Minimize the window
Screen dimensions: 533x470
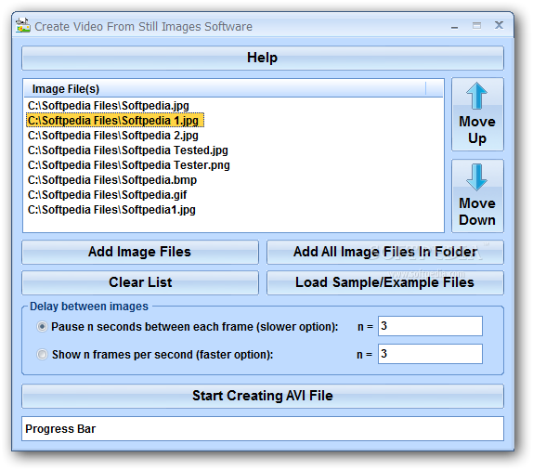click(454, 26)
